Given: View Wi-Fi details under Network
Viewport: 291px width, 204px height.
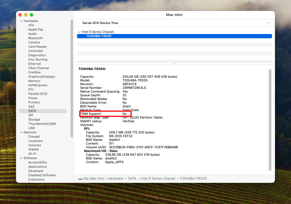Looking at the screenshot, I should click(32, 154).
